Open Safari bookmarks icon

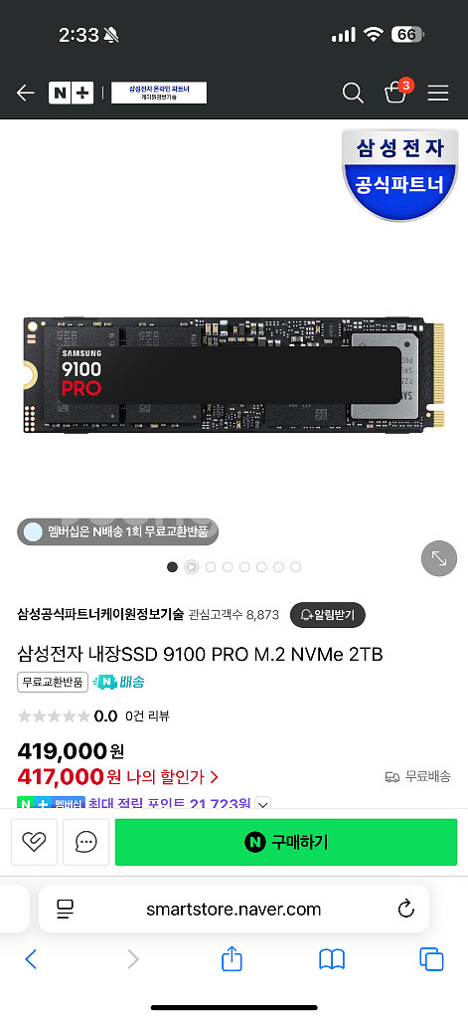pyautogui.click(x=332, y=959)
